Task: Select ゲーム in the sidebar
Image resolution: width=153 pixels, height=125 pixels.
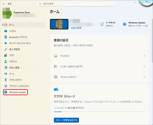Action: (24, 74)
